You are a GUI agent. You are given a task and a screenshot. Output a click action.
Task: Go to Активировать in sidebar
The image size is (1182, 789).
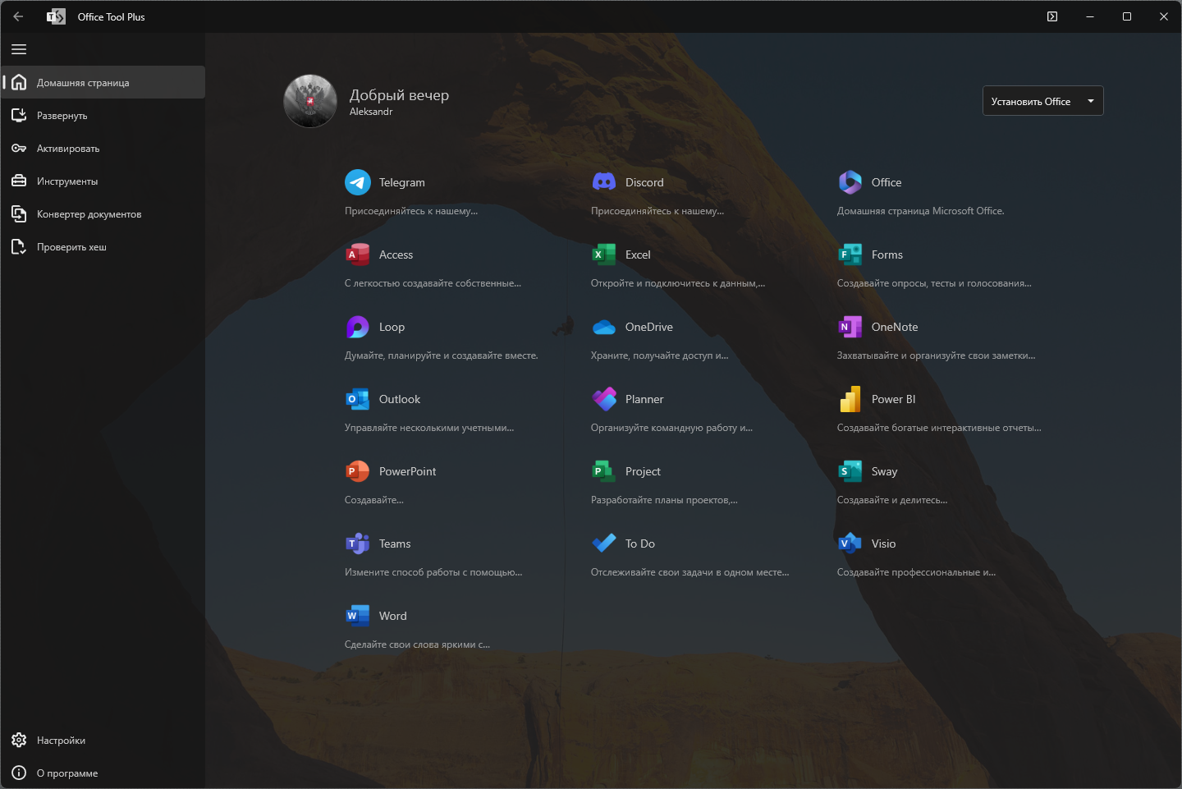tap(67, 149)
